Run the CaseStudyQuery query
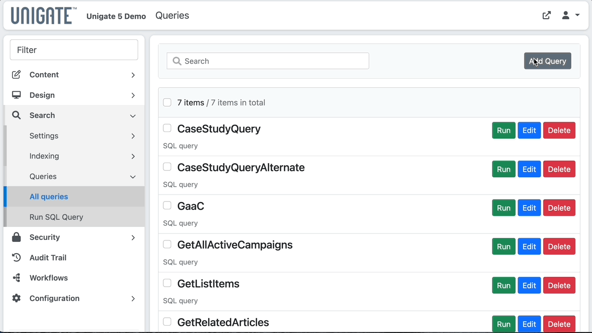 pyautogui.click(x=504, y=131)
